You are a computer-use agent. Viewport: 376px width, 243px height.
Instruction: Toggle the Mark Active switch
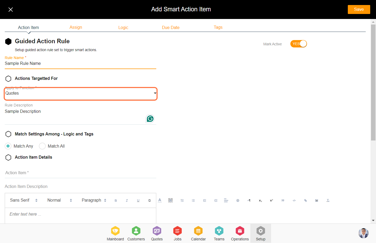(x=299, y=44)
